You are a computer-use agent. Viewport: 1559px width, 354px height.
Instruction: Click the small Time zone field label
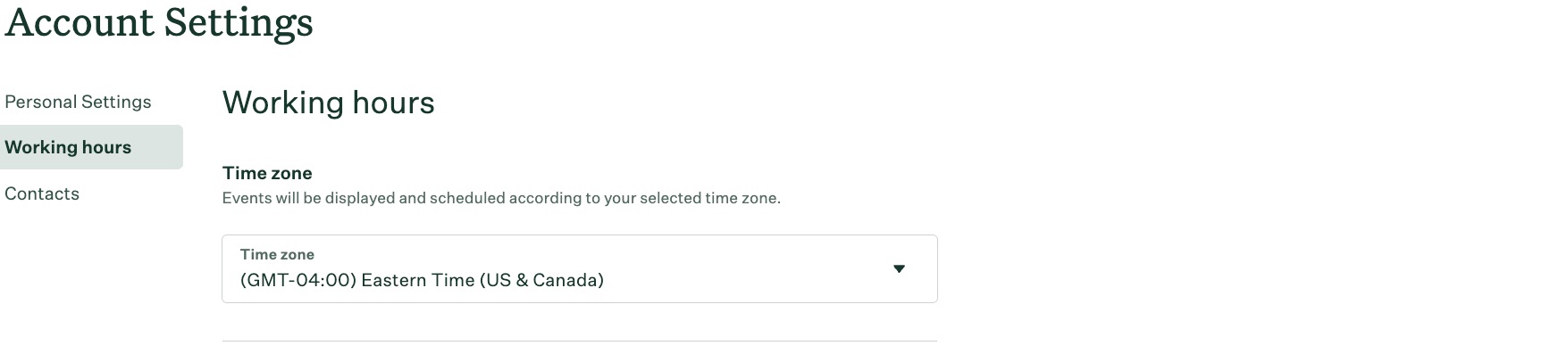277,254
